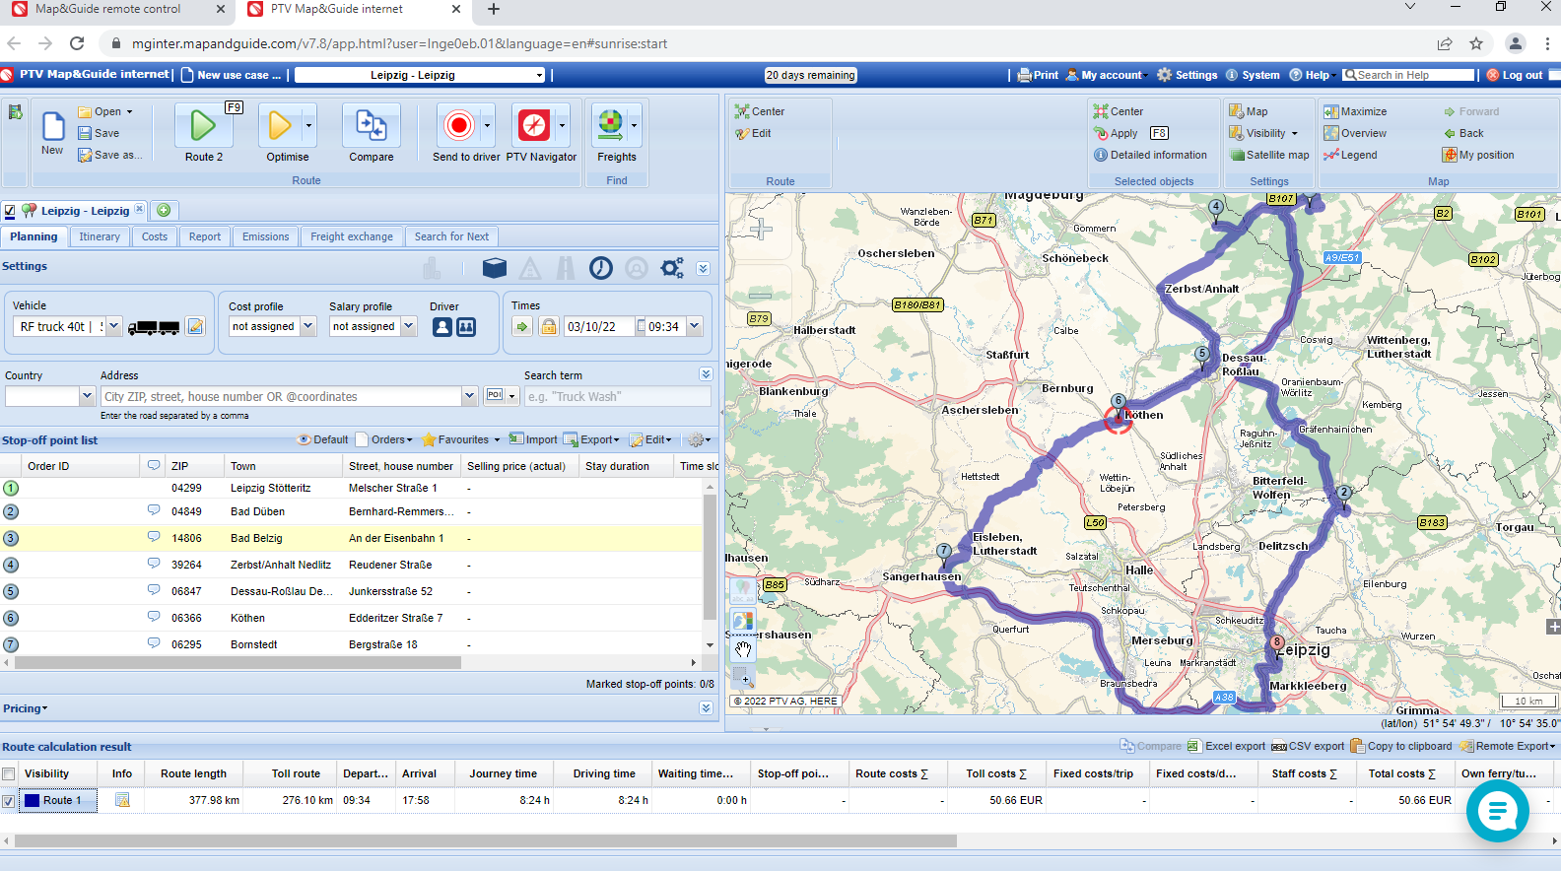Open the Emissions tab
The width and height of the screenshot is (1561, 871).
[265, 236]
